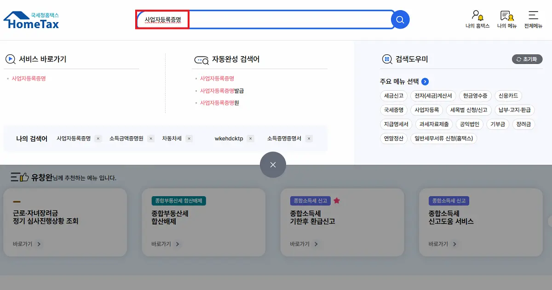The width and height of the screenshot is (552, 290).
Task: Remove 사업자등록증명 from my search terms
Action: tap(98, 139)
